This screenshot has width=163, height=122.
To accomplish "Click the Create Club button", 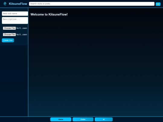I will click(x=8, y=40).
